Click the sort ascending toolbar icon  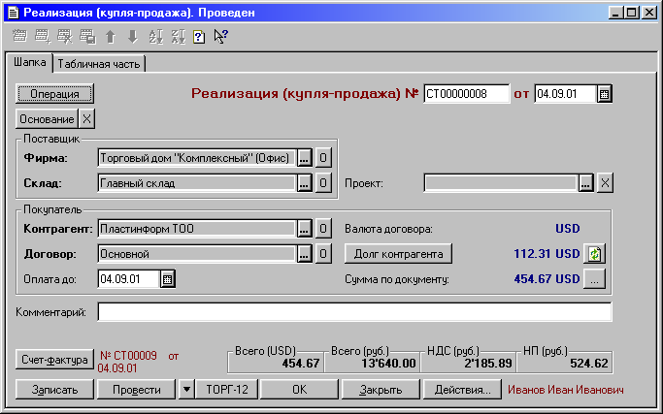click(x=155, y=37)
